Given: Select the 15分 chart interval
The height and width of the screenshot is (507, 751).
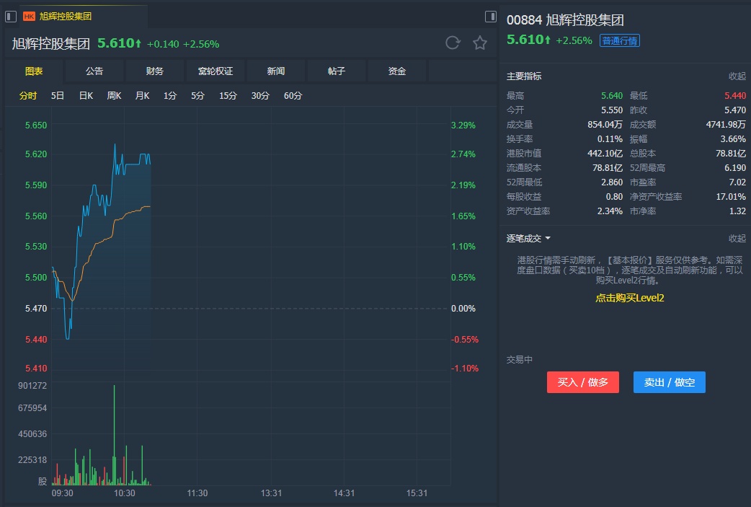Looking at the screenshot, I should click(x=228, y=96).
